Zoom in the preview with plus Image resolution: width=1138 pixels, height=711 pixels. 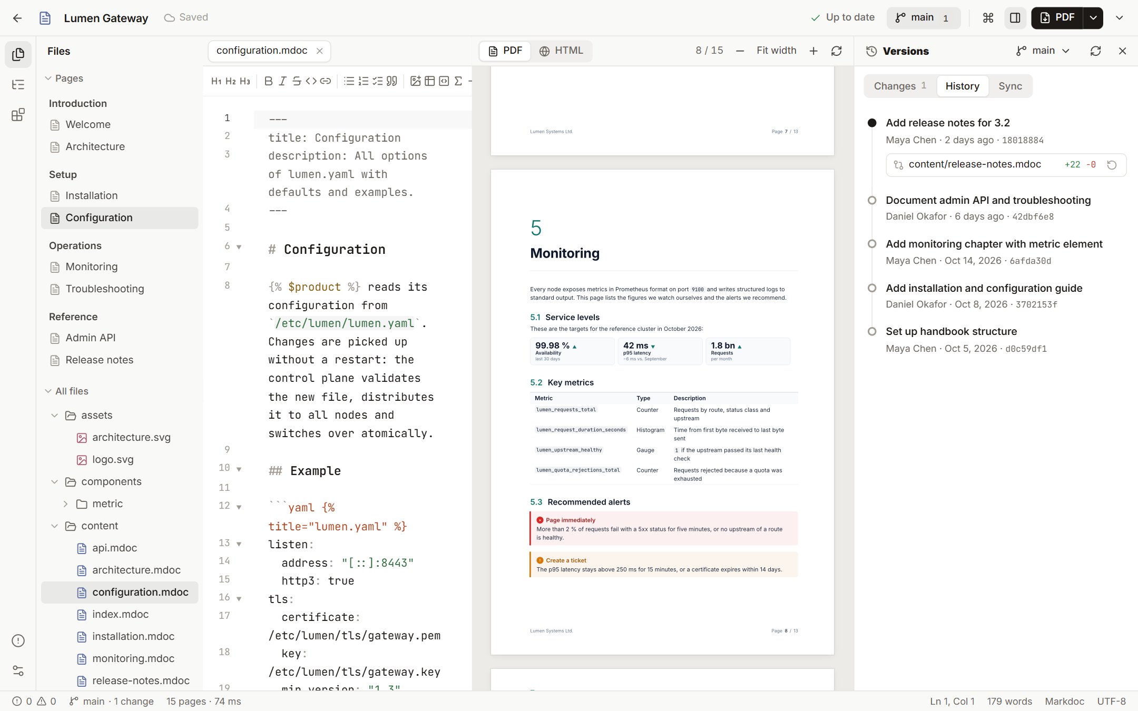click(813, 51)
